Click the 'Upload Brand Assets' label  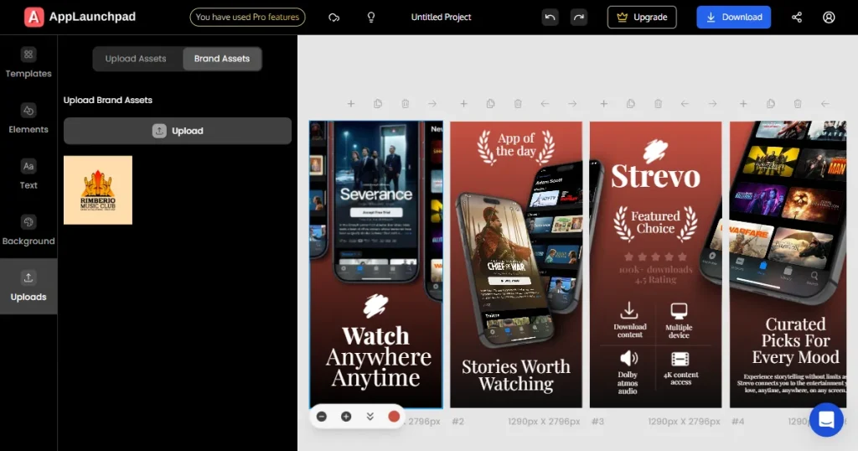pos(108,100)
